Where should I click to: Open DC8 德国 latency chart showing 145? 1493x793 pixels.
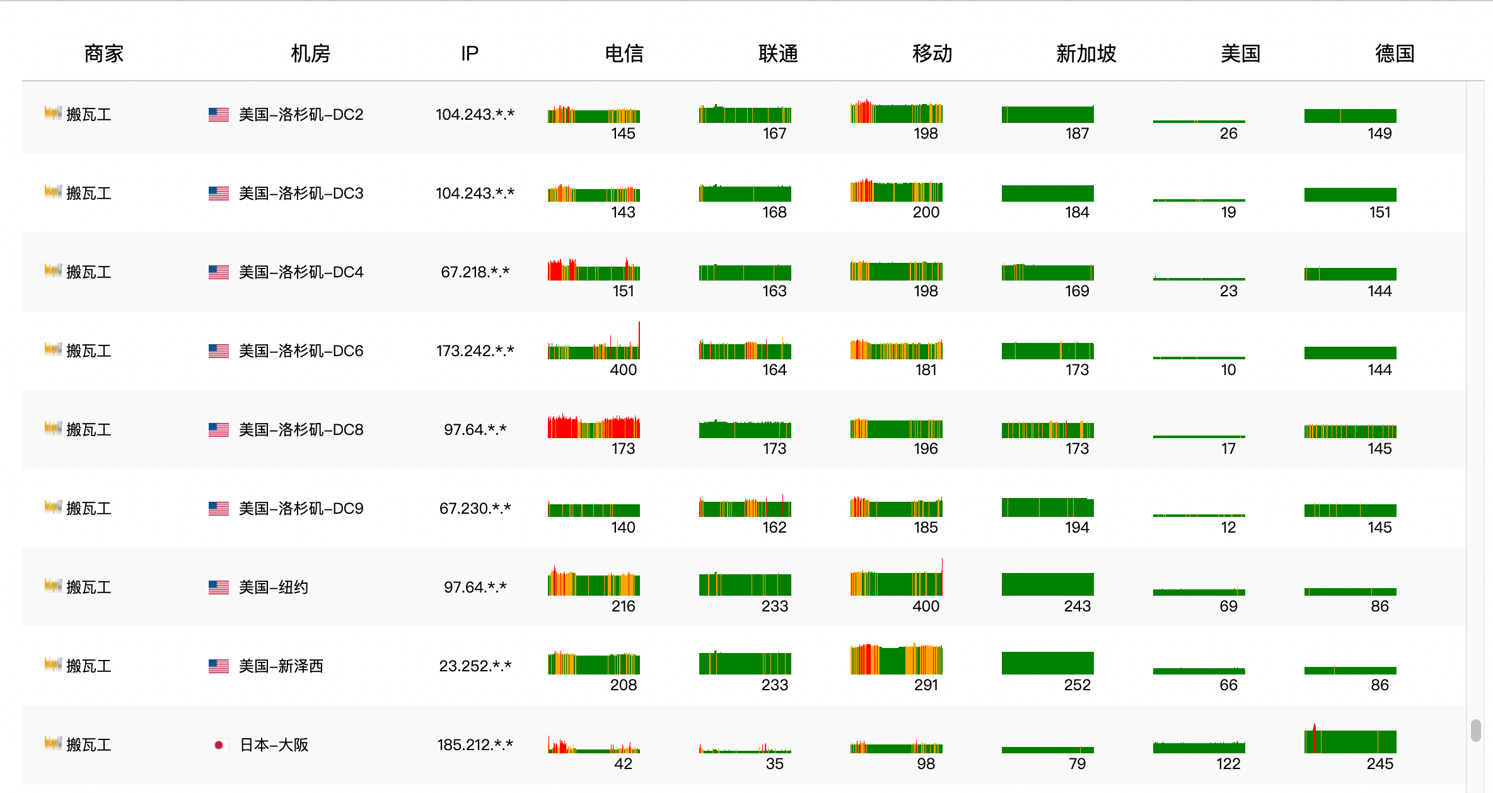[x=1351, y=431]
